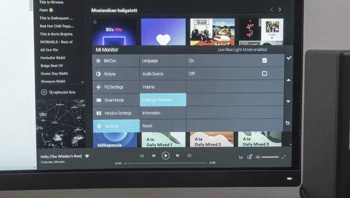Select the FreeSync Premium item
This screenshot has height=198, width=350.
click(x=163, y=100)
